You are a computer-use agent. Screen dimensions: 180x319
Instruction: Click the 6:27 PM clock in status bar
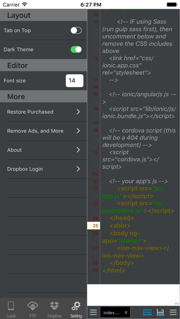pyautogui.click(x=91, y=4)
